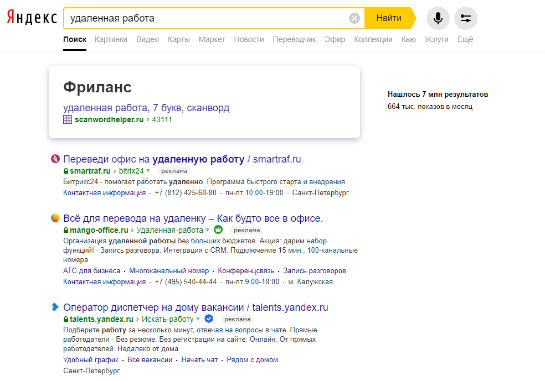Viewport: 545px width, 381px height.
Task: Open smartraf's Контактная информация link
Action: point(104,193)
